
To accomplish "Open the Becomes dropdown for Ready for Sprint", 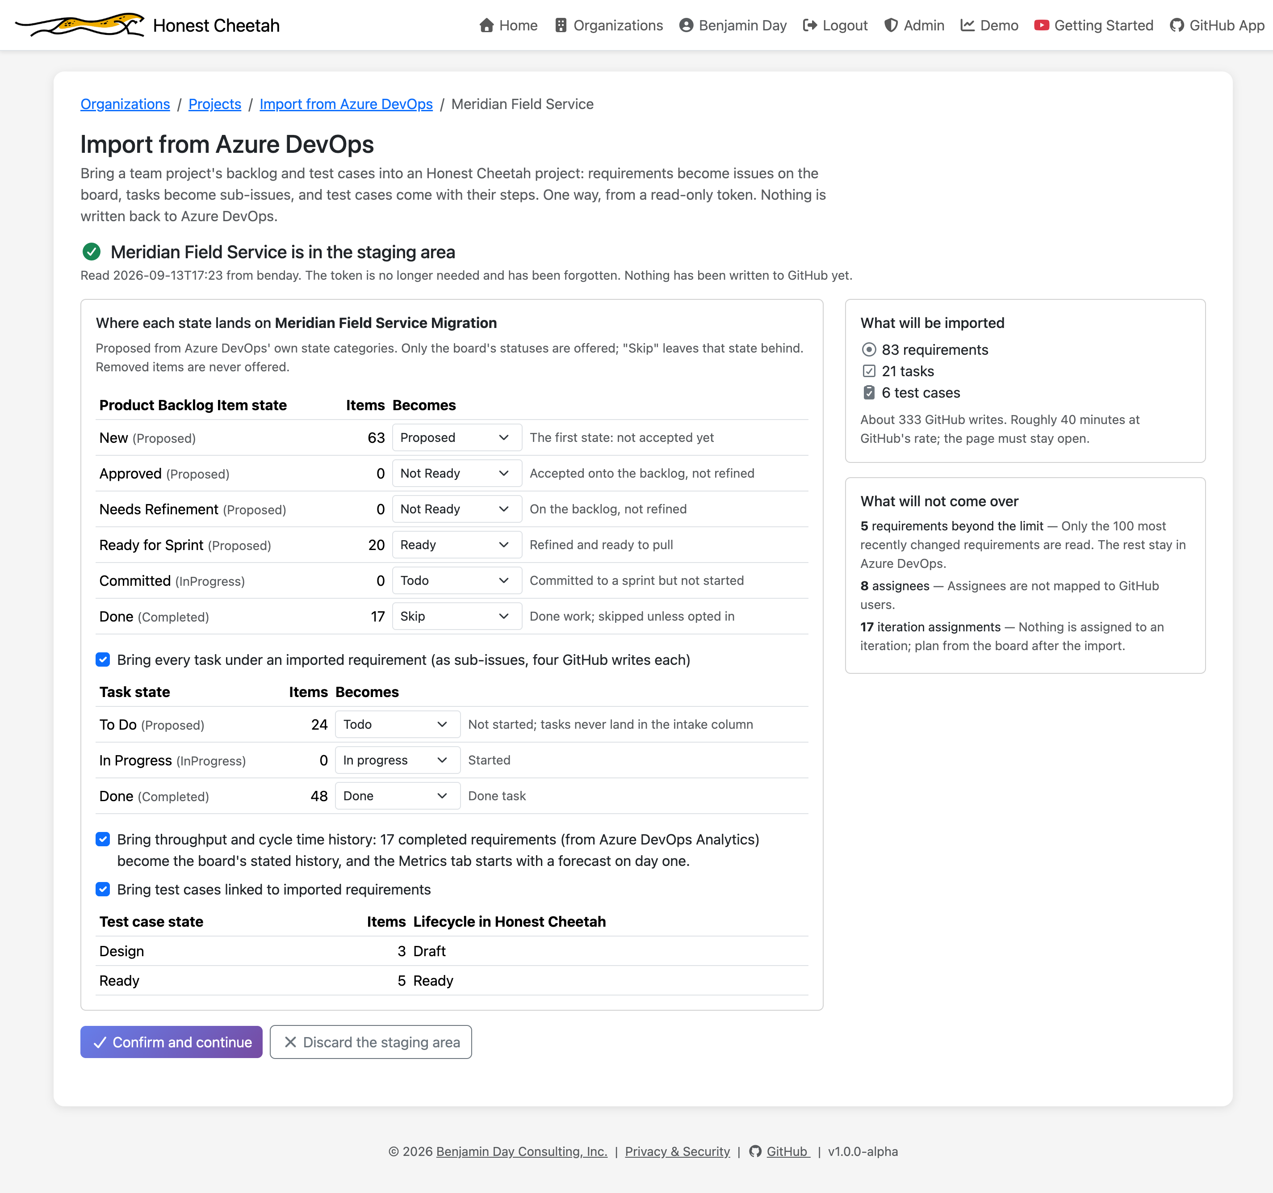I will point(456,545).
